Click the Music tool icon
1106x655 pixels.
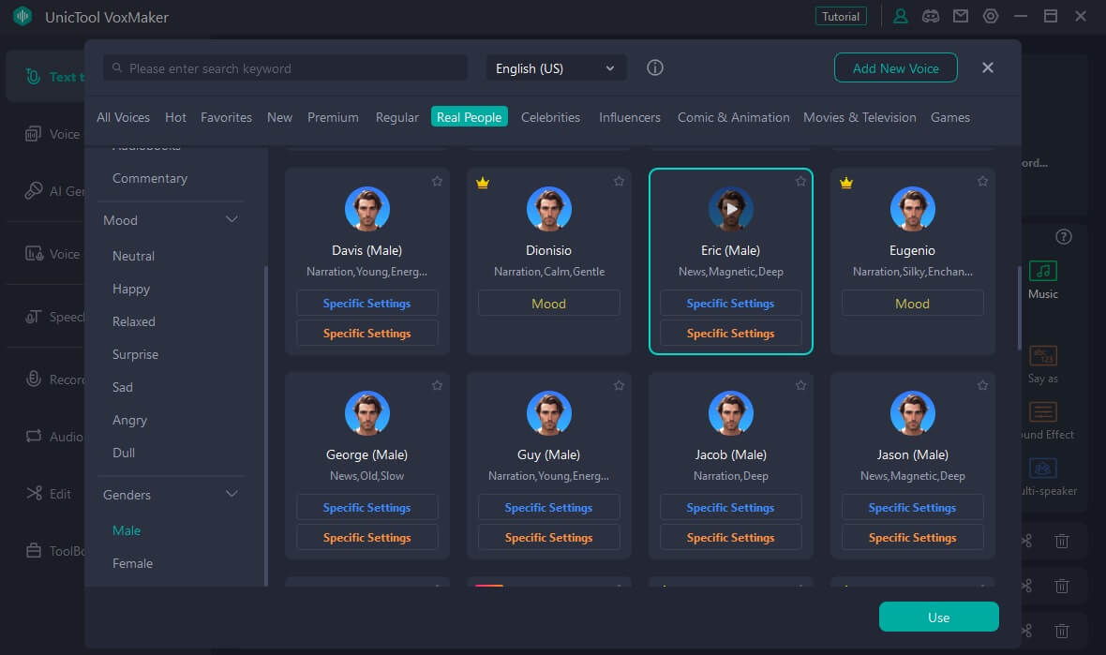(x=1042, y=272)
